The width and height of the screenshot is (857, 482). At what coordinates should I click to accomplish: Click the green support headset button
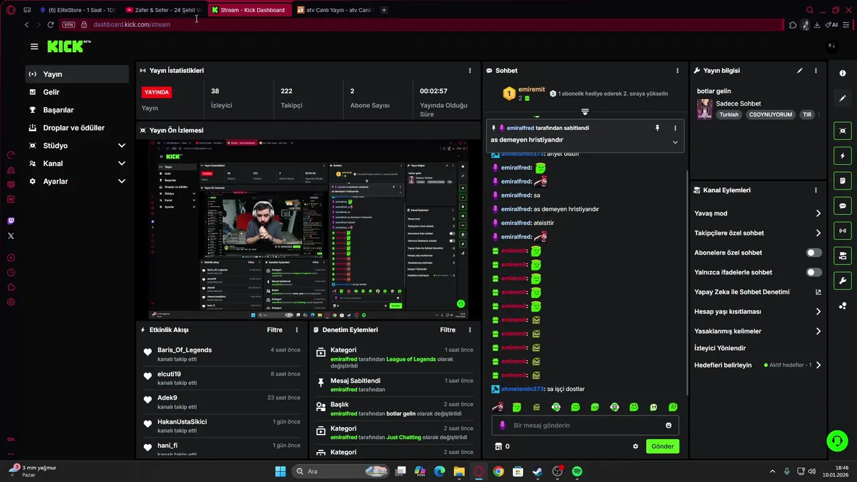837,440
